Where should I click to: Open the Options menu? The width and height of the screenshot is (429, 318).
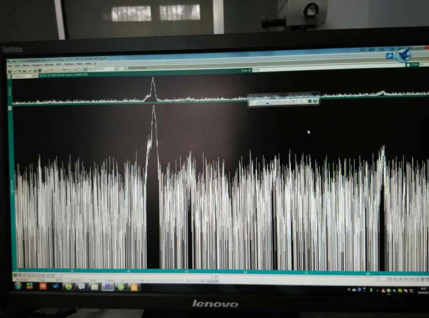(69, 64)
